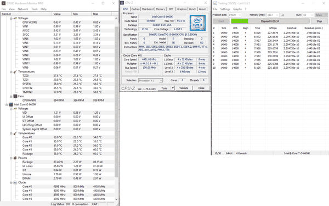Click the Fans icon in HWMonitor tree
The height and width of the screenshot is (206, 329).
(x=15, y=96)
